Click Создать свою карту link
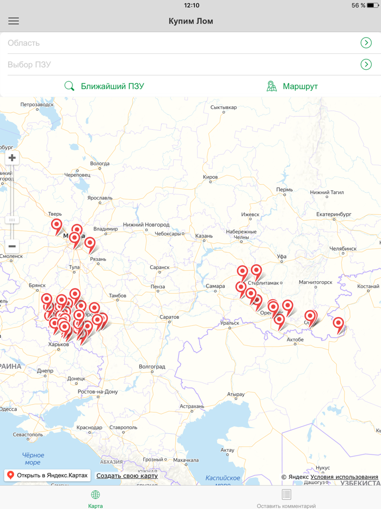This screenshot has height=509, width=381. pos(127,476)
